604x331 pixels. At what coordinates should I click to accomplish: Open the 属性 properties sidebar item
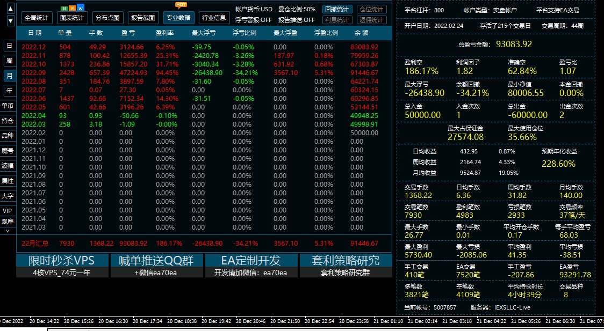tap(8, 181)
